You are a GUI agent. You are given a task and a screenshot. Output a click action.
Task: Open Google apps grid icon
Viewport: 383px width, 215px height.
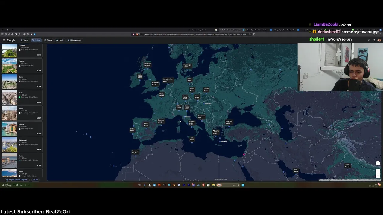coord(374,40)
